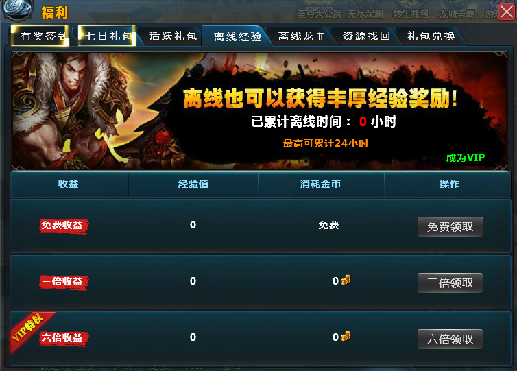The width and height of the screenshot is (517, 371).
Task: Click the VIP特权 corner ribbon badge
Action: click(29, 330)
